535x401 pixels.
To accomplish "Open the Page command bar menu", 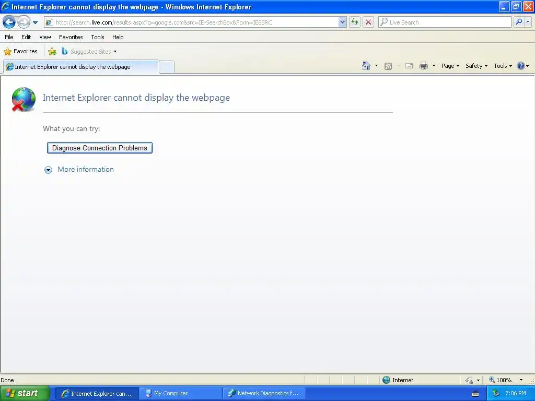I will coord(450,66).
